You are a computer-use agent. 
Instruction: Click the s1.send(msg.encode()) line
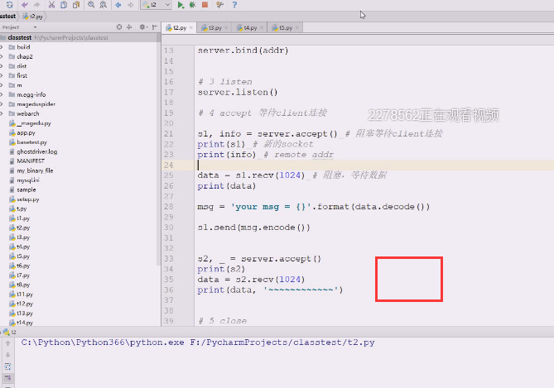253,228
